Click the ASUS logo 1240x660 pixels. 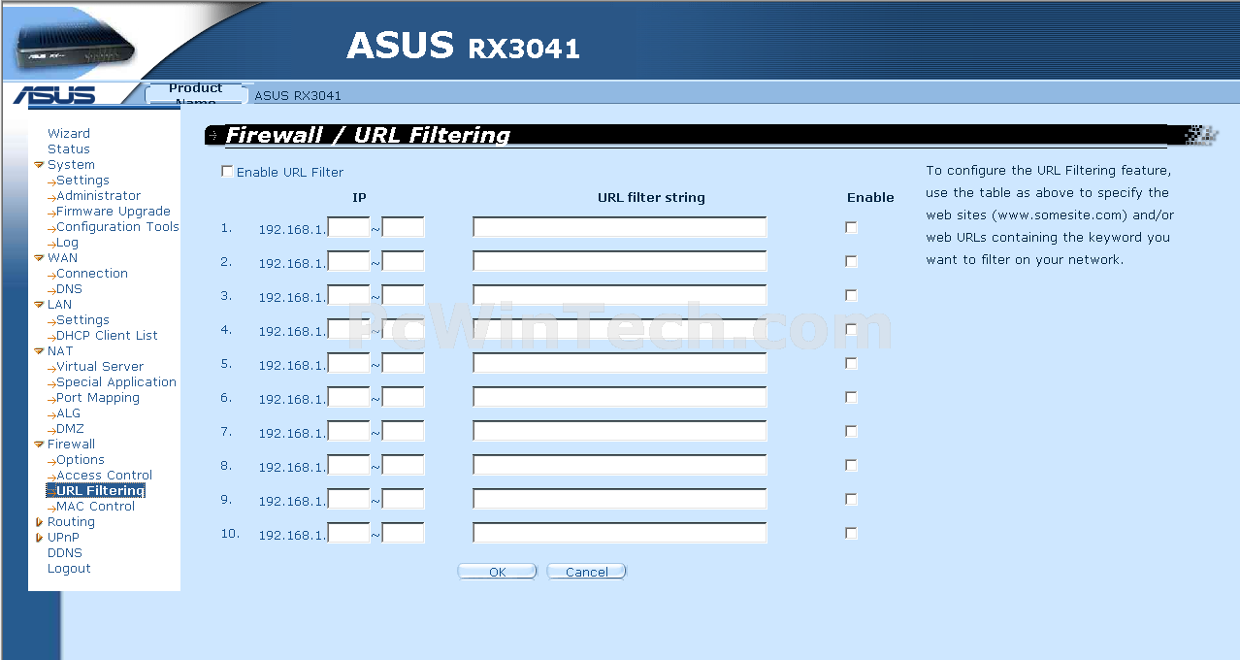(54, 95)
